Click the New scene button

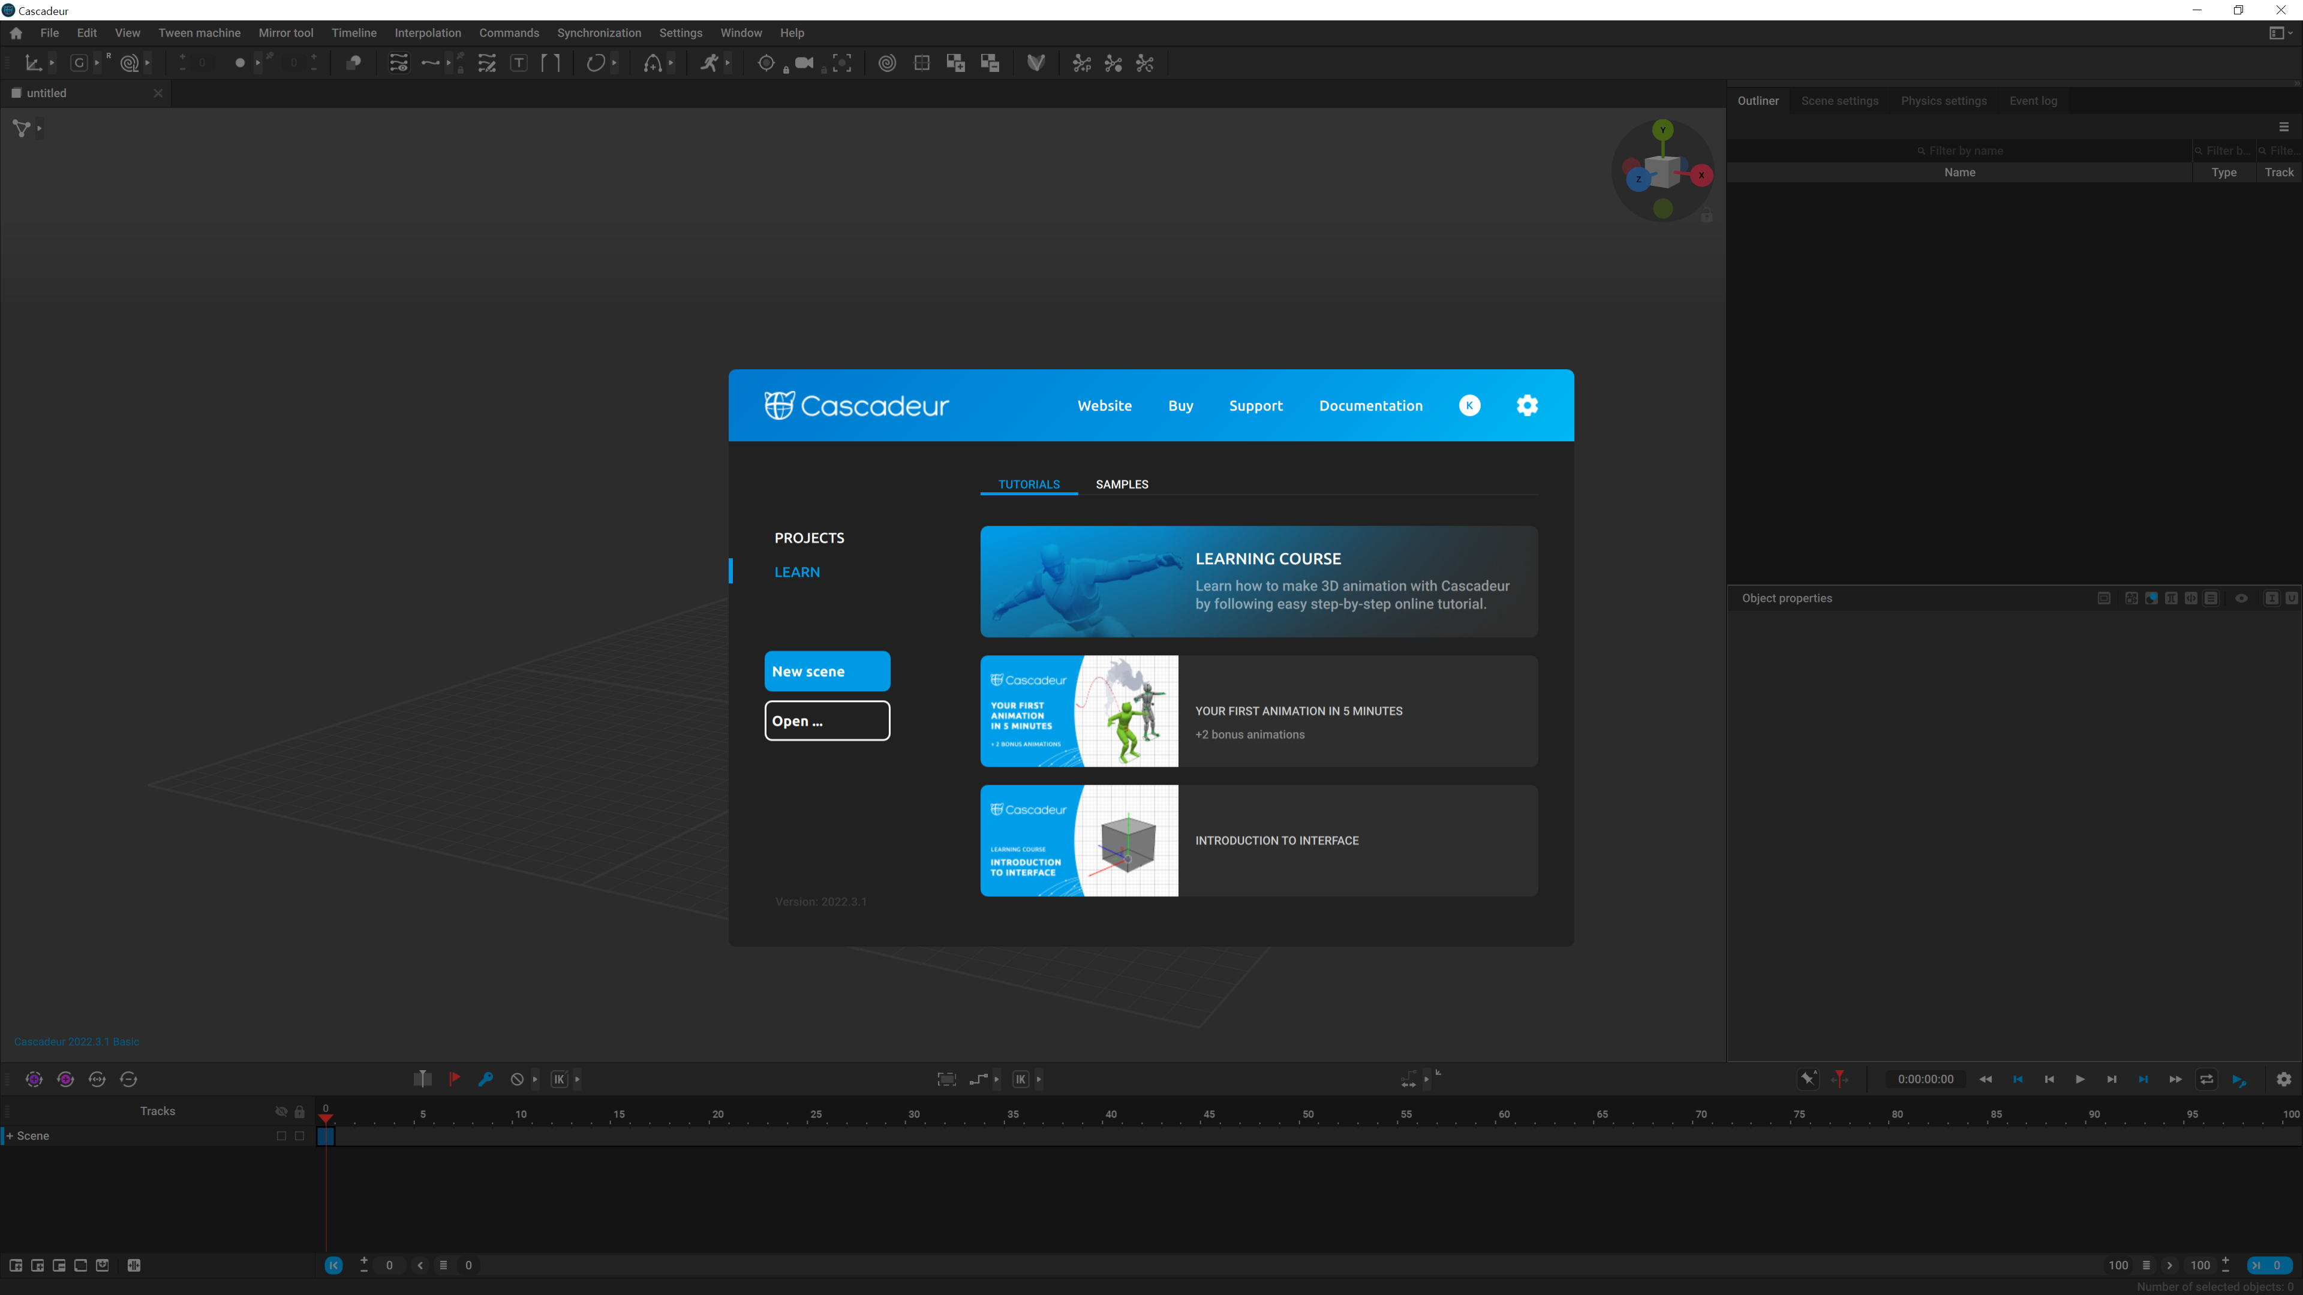pos(827,671)
